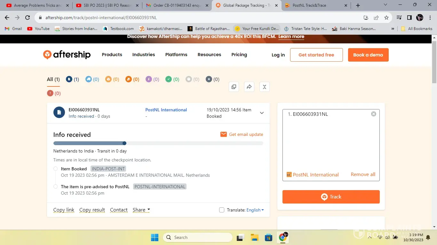
Task: Filter by red exclamation exception status icon
Action: tap(50, 93)
